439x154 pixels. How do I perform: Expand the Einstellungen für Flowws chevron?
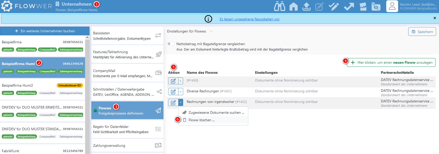coord(211,31)
